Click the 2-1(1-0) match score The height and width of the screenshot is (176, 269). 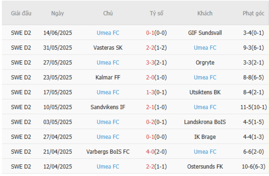[x=156, y=107]
